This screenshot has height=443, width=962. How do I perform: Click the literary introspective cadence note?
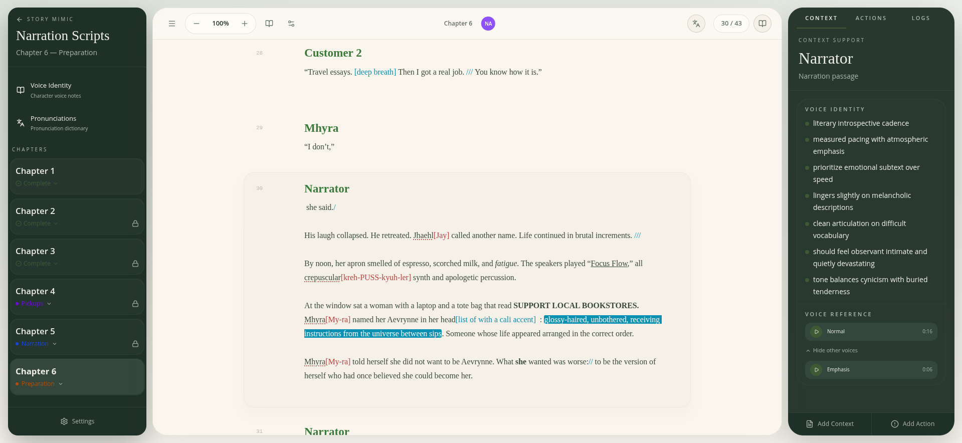(861, 123)
